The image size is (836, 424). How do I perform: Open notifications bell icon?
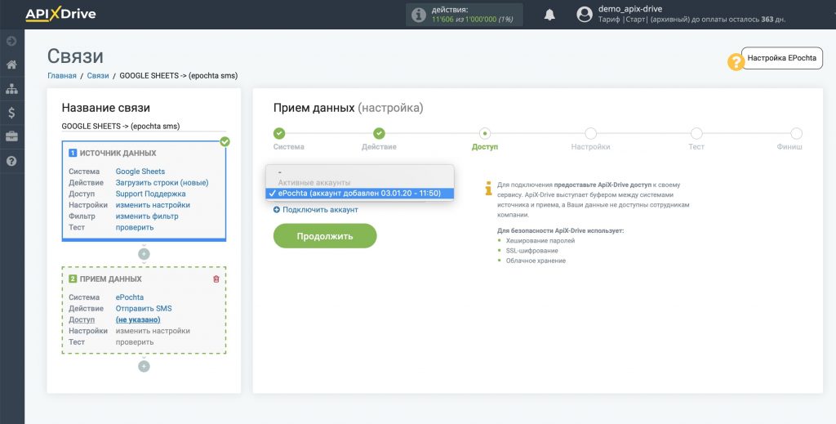pos(549,15)
